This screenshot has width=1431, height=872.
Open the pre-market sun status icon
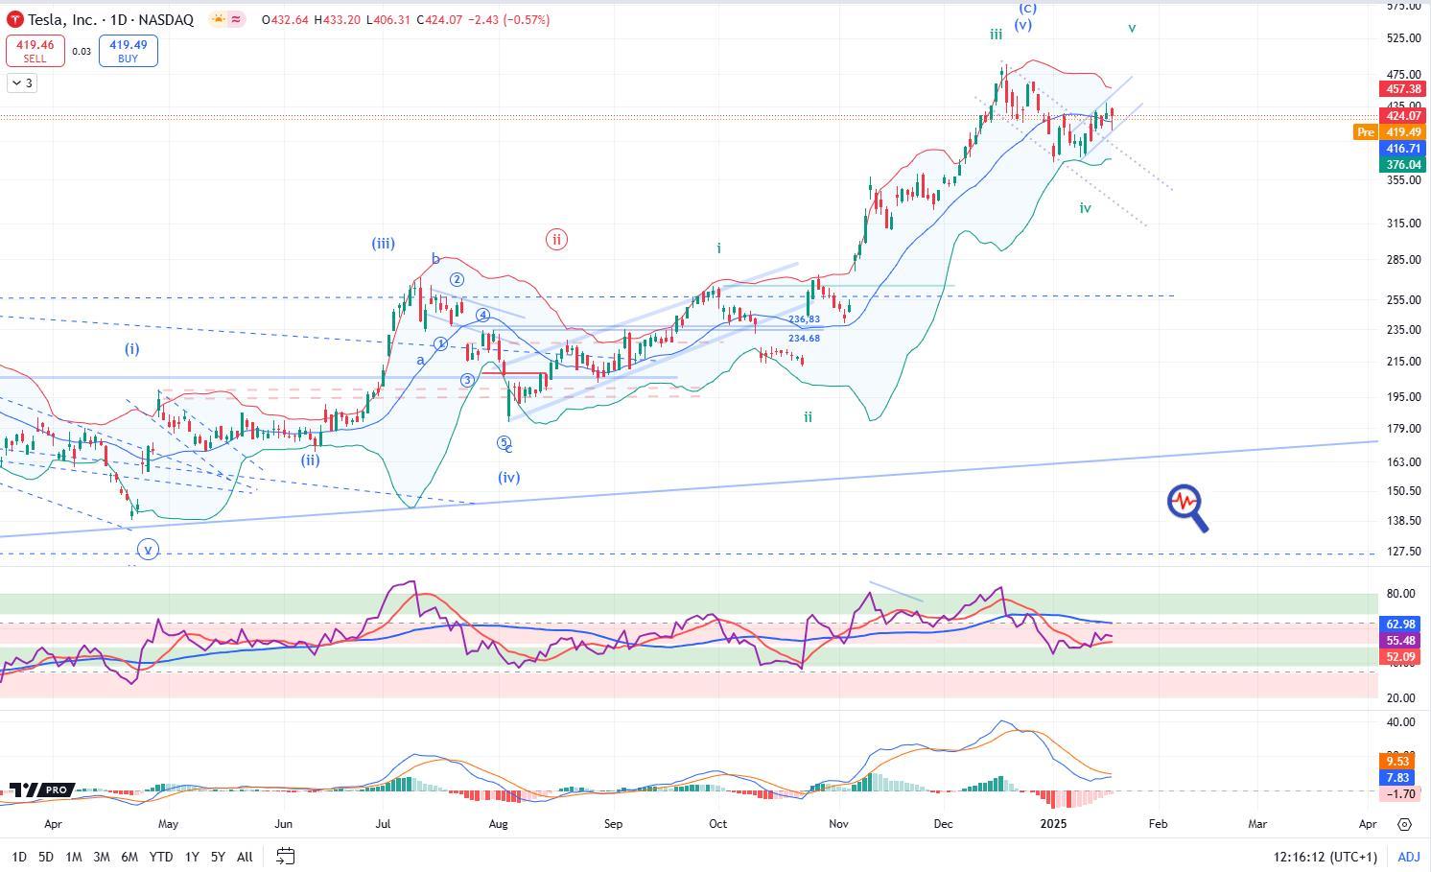click(x=218, y=19)
